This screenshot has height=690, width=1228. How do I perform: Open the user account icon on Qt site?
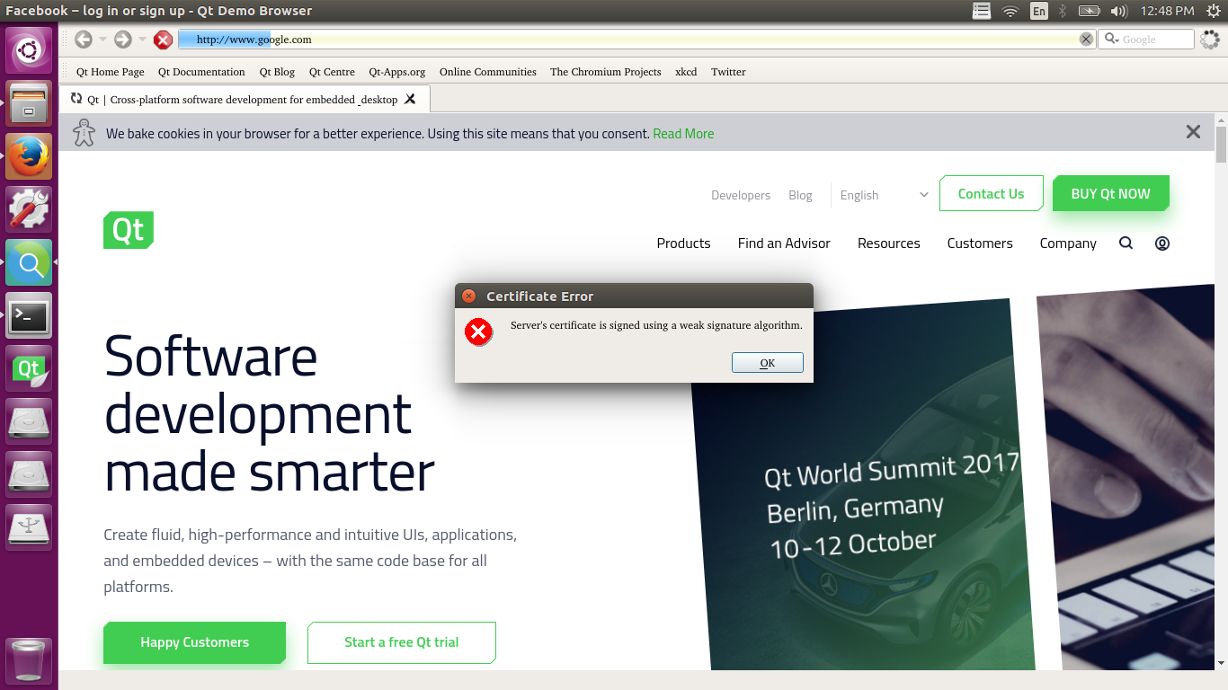click(1162, 243)
